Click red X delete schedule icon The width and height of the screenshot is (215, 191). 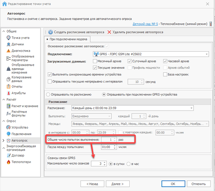(109, 32)
